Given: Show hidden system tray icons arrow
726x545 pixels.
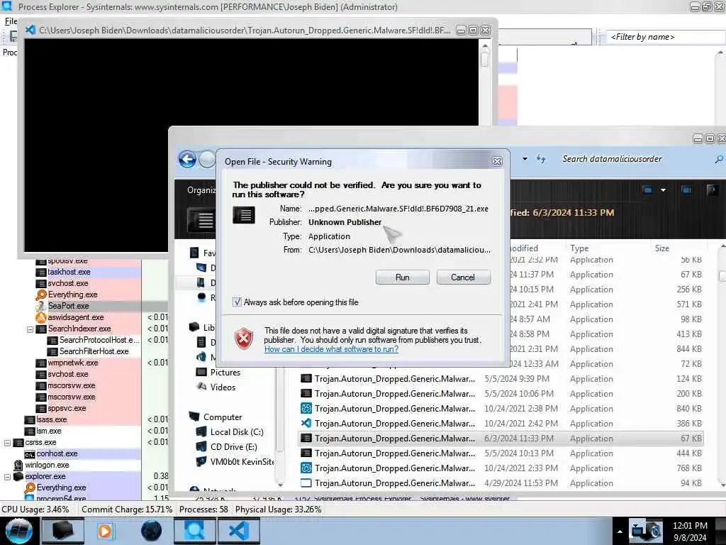Looking at the screenshot, I should [x=620, y=532].
